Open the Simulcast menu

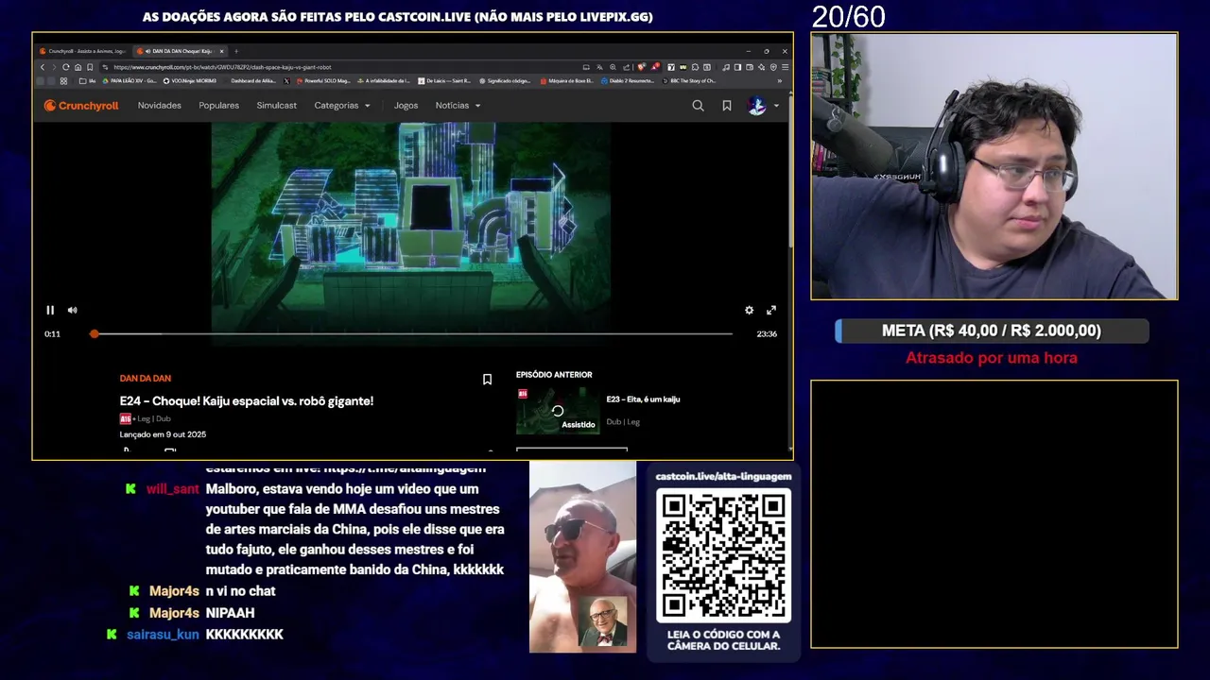coord(276,106)
